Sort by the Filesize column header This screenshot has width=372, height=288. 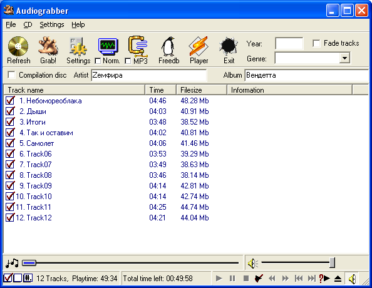202,90
